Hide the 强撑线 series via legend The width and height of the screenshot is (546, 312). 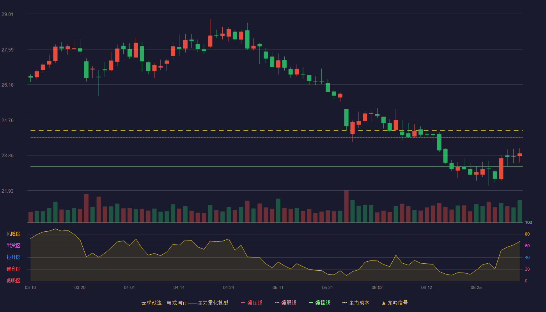[319, 303]
